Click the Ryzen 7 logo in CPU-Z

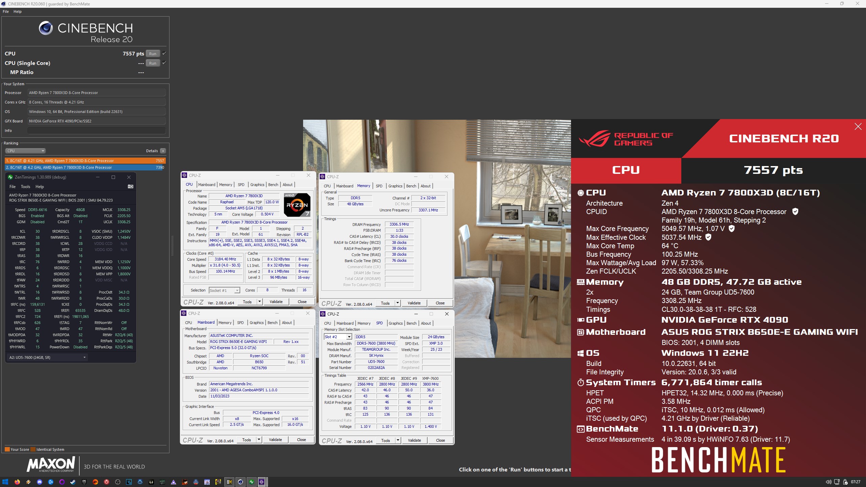[x=297, y=205]
